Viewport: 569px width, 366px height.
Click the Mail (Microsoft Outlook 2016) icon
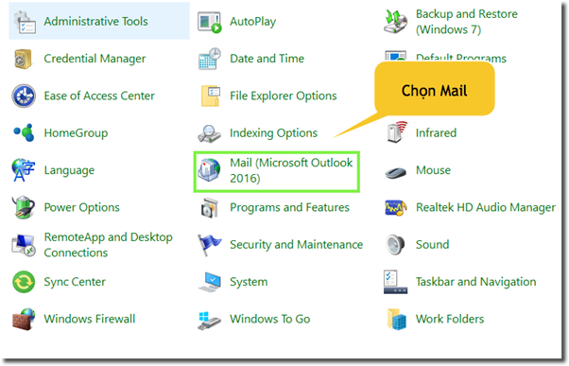(209, 170)
